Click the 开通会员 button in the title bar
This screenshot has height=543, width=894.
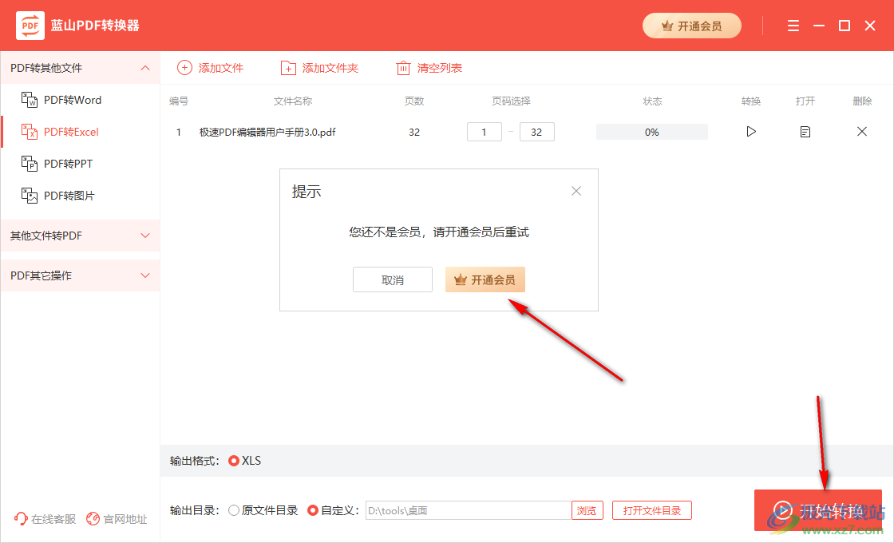pos(691,26)
